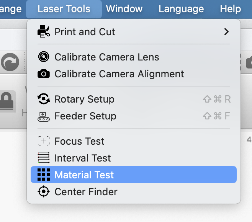Click the Focus Test crosshair icon

[x=44, y=141]
